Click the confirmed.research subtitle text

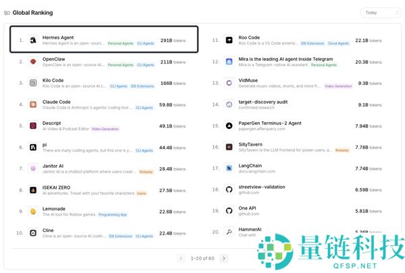[256, 108]
